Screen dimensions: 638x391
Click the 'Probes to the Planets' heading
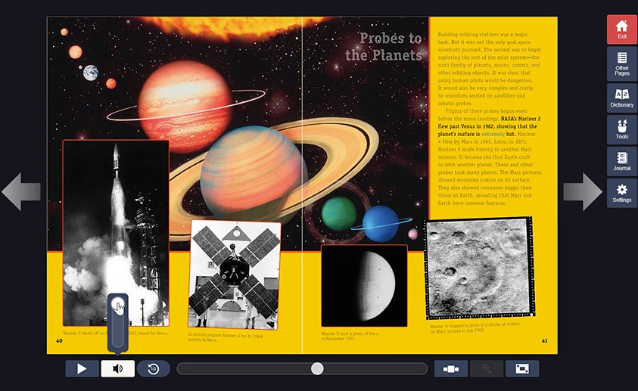pyautogui.click(x=384, y=47)
